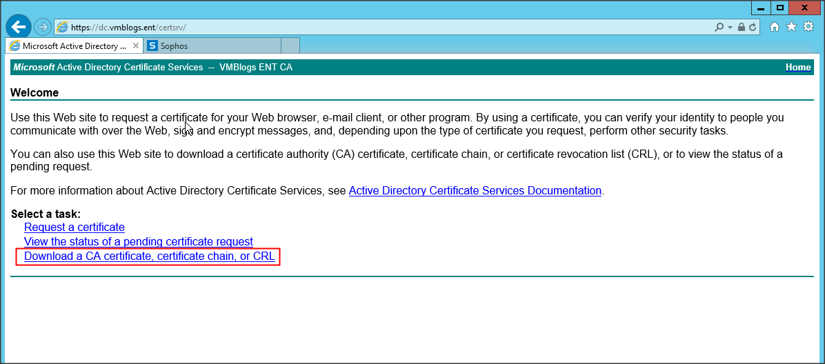Click the search magnifier icon in address bar
The height and width of the screenshot is (364, 825).
click(x=719, y=27)
